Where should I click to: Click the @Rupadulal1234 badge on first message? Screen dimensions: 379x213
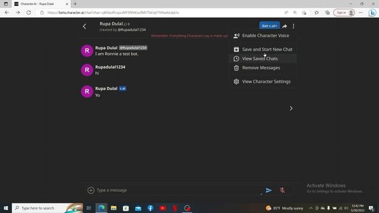coord(133,48)
